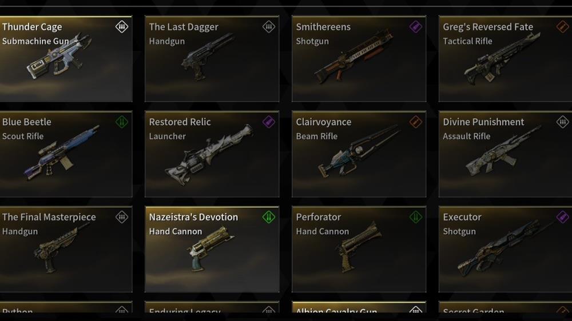Pick the Restored Relic launcher image
Viewport: 572px width, 321px height.
click(x=209, y=155)
